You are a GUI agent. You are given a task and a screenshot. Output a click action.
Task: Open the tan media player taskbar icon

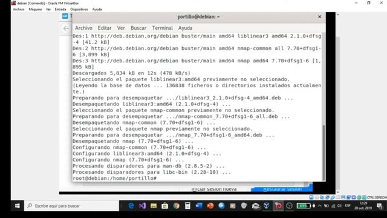click(x=233, y=206)
